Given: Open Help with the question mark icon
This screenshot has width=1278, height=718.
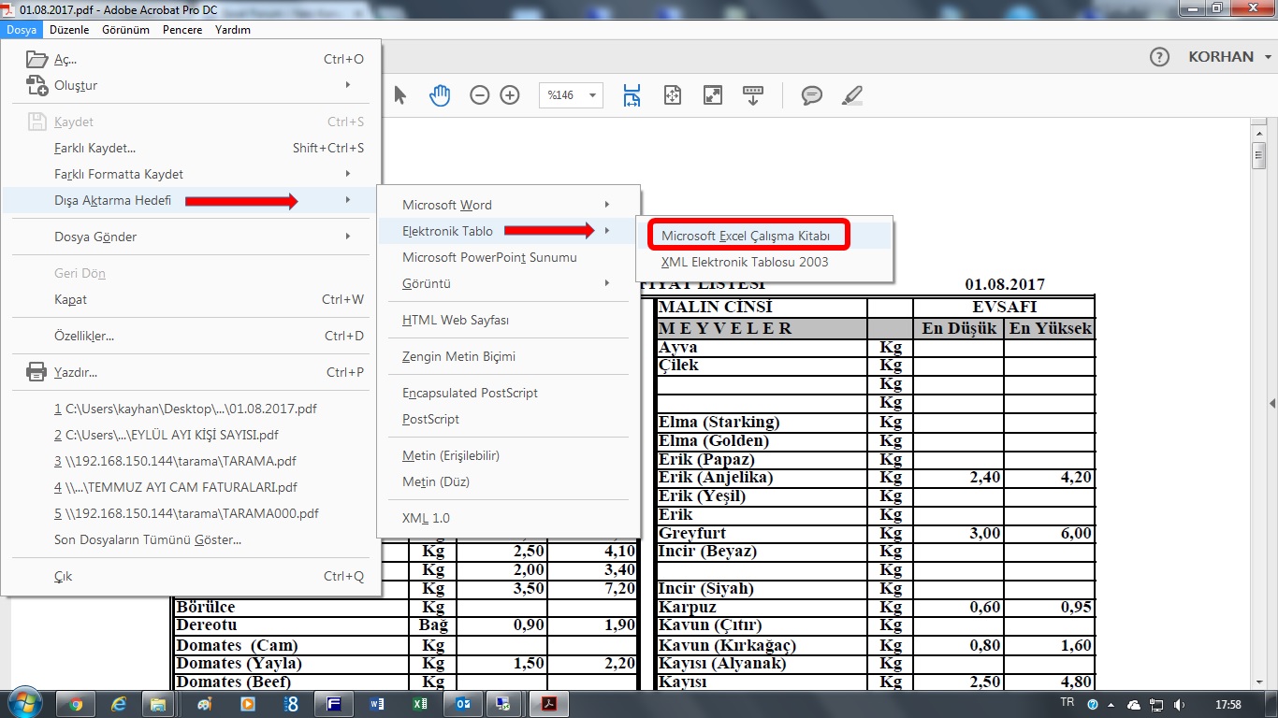Looking at the screenshot, I should pyautogui.click(x=1160, y=57).
